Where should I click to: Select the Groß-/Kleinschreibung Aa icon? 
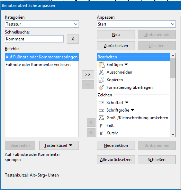tap(101, 118)
